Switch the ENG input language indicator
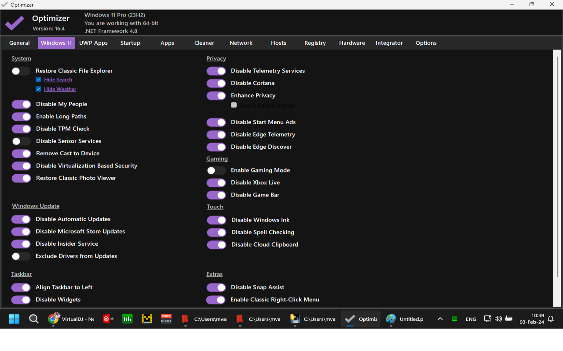This screenshot has height=351, width=563. [471, 319]
